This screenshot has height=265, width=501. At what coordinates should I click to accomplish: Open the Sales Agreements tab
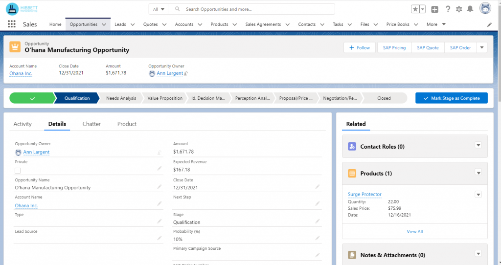pos(263,24)
